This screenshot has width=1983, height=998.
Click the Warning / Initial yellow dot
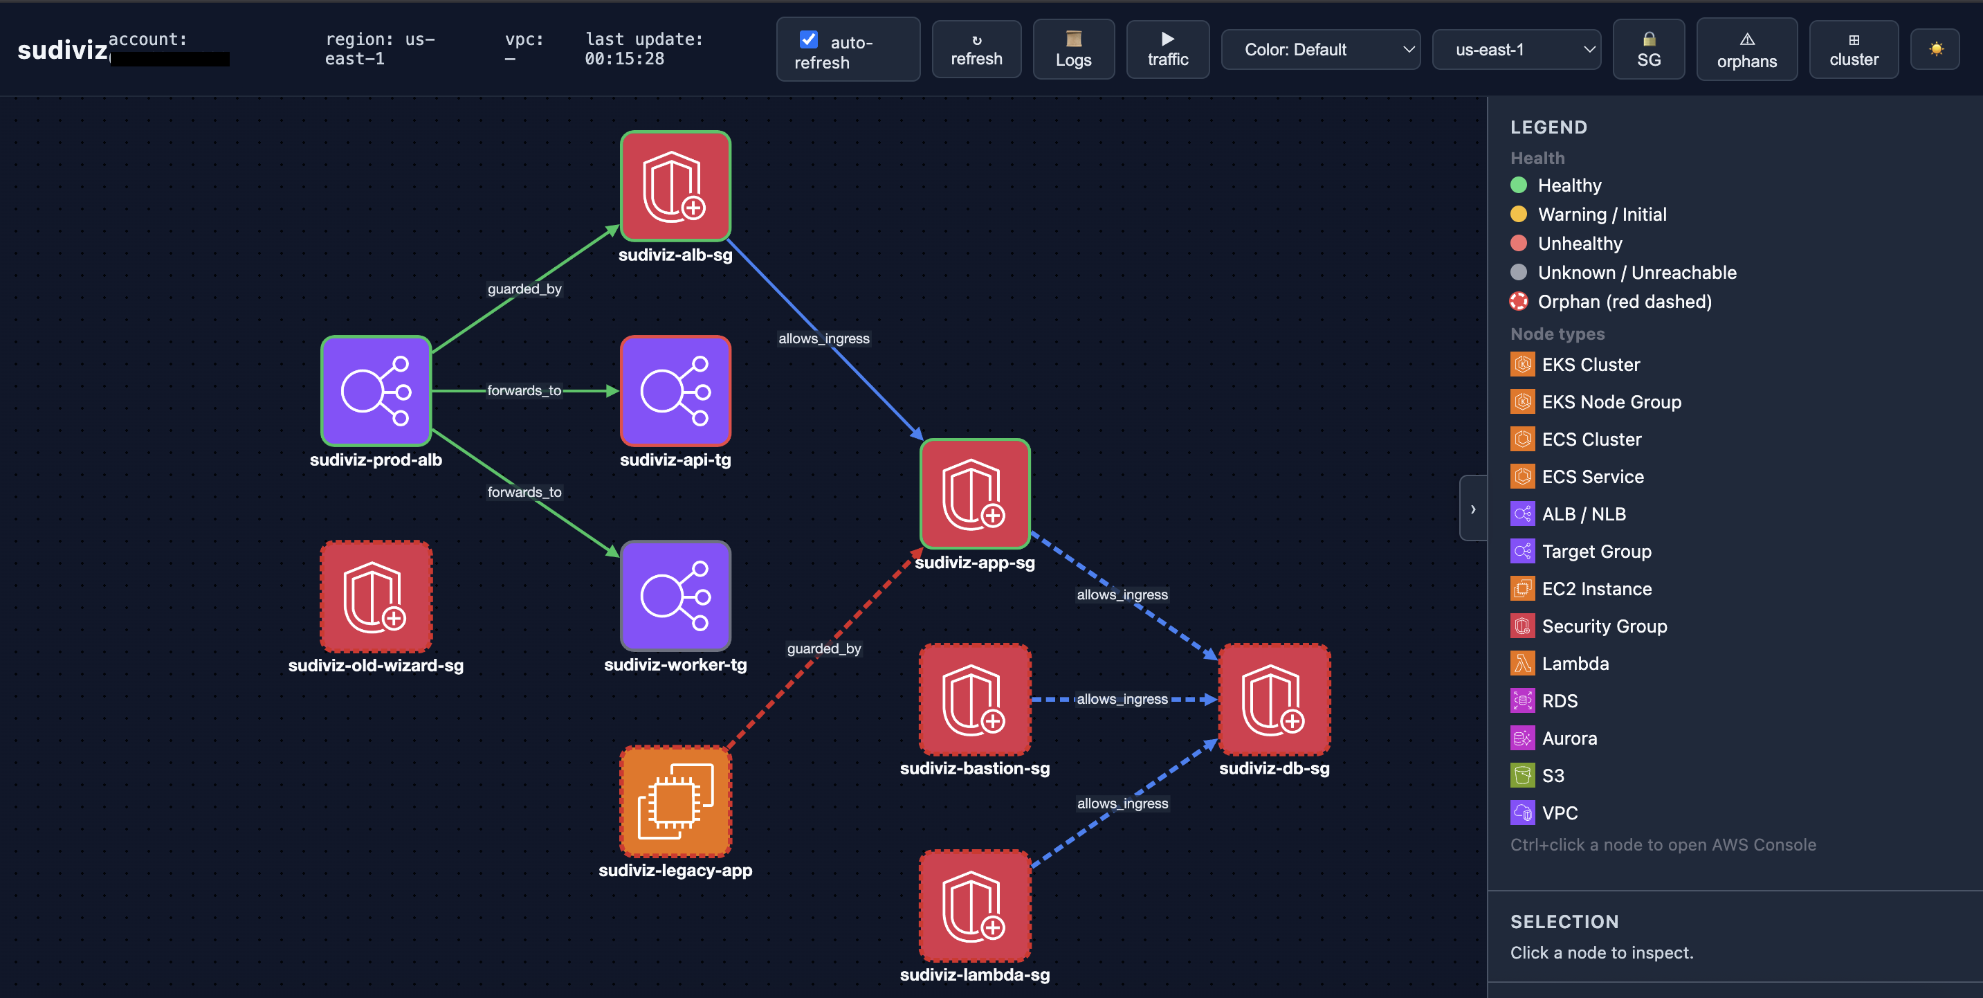point(1518,214)
